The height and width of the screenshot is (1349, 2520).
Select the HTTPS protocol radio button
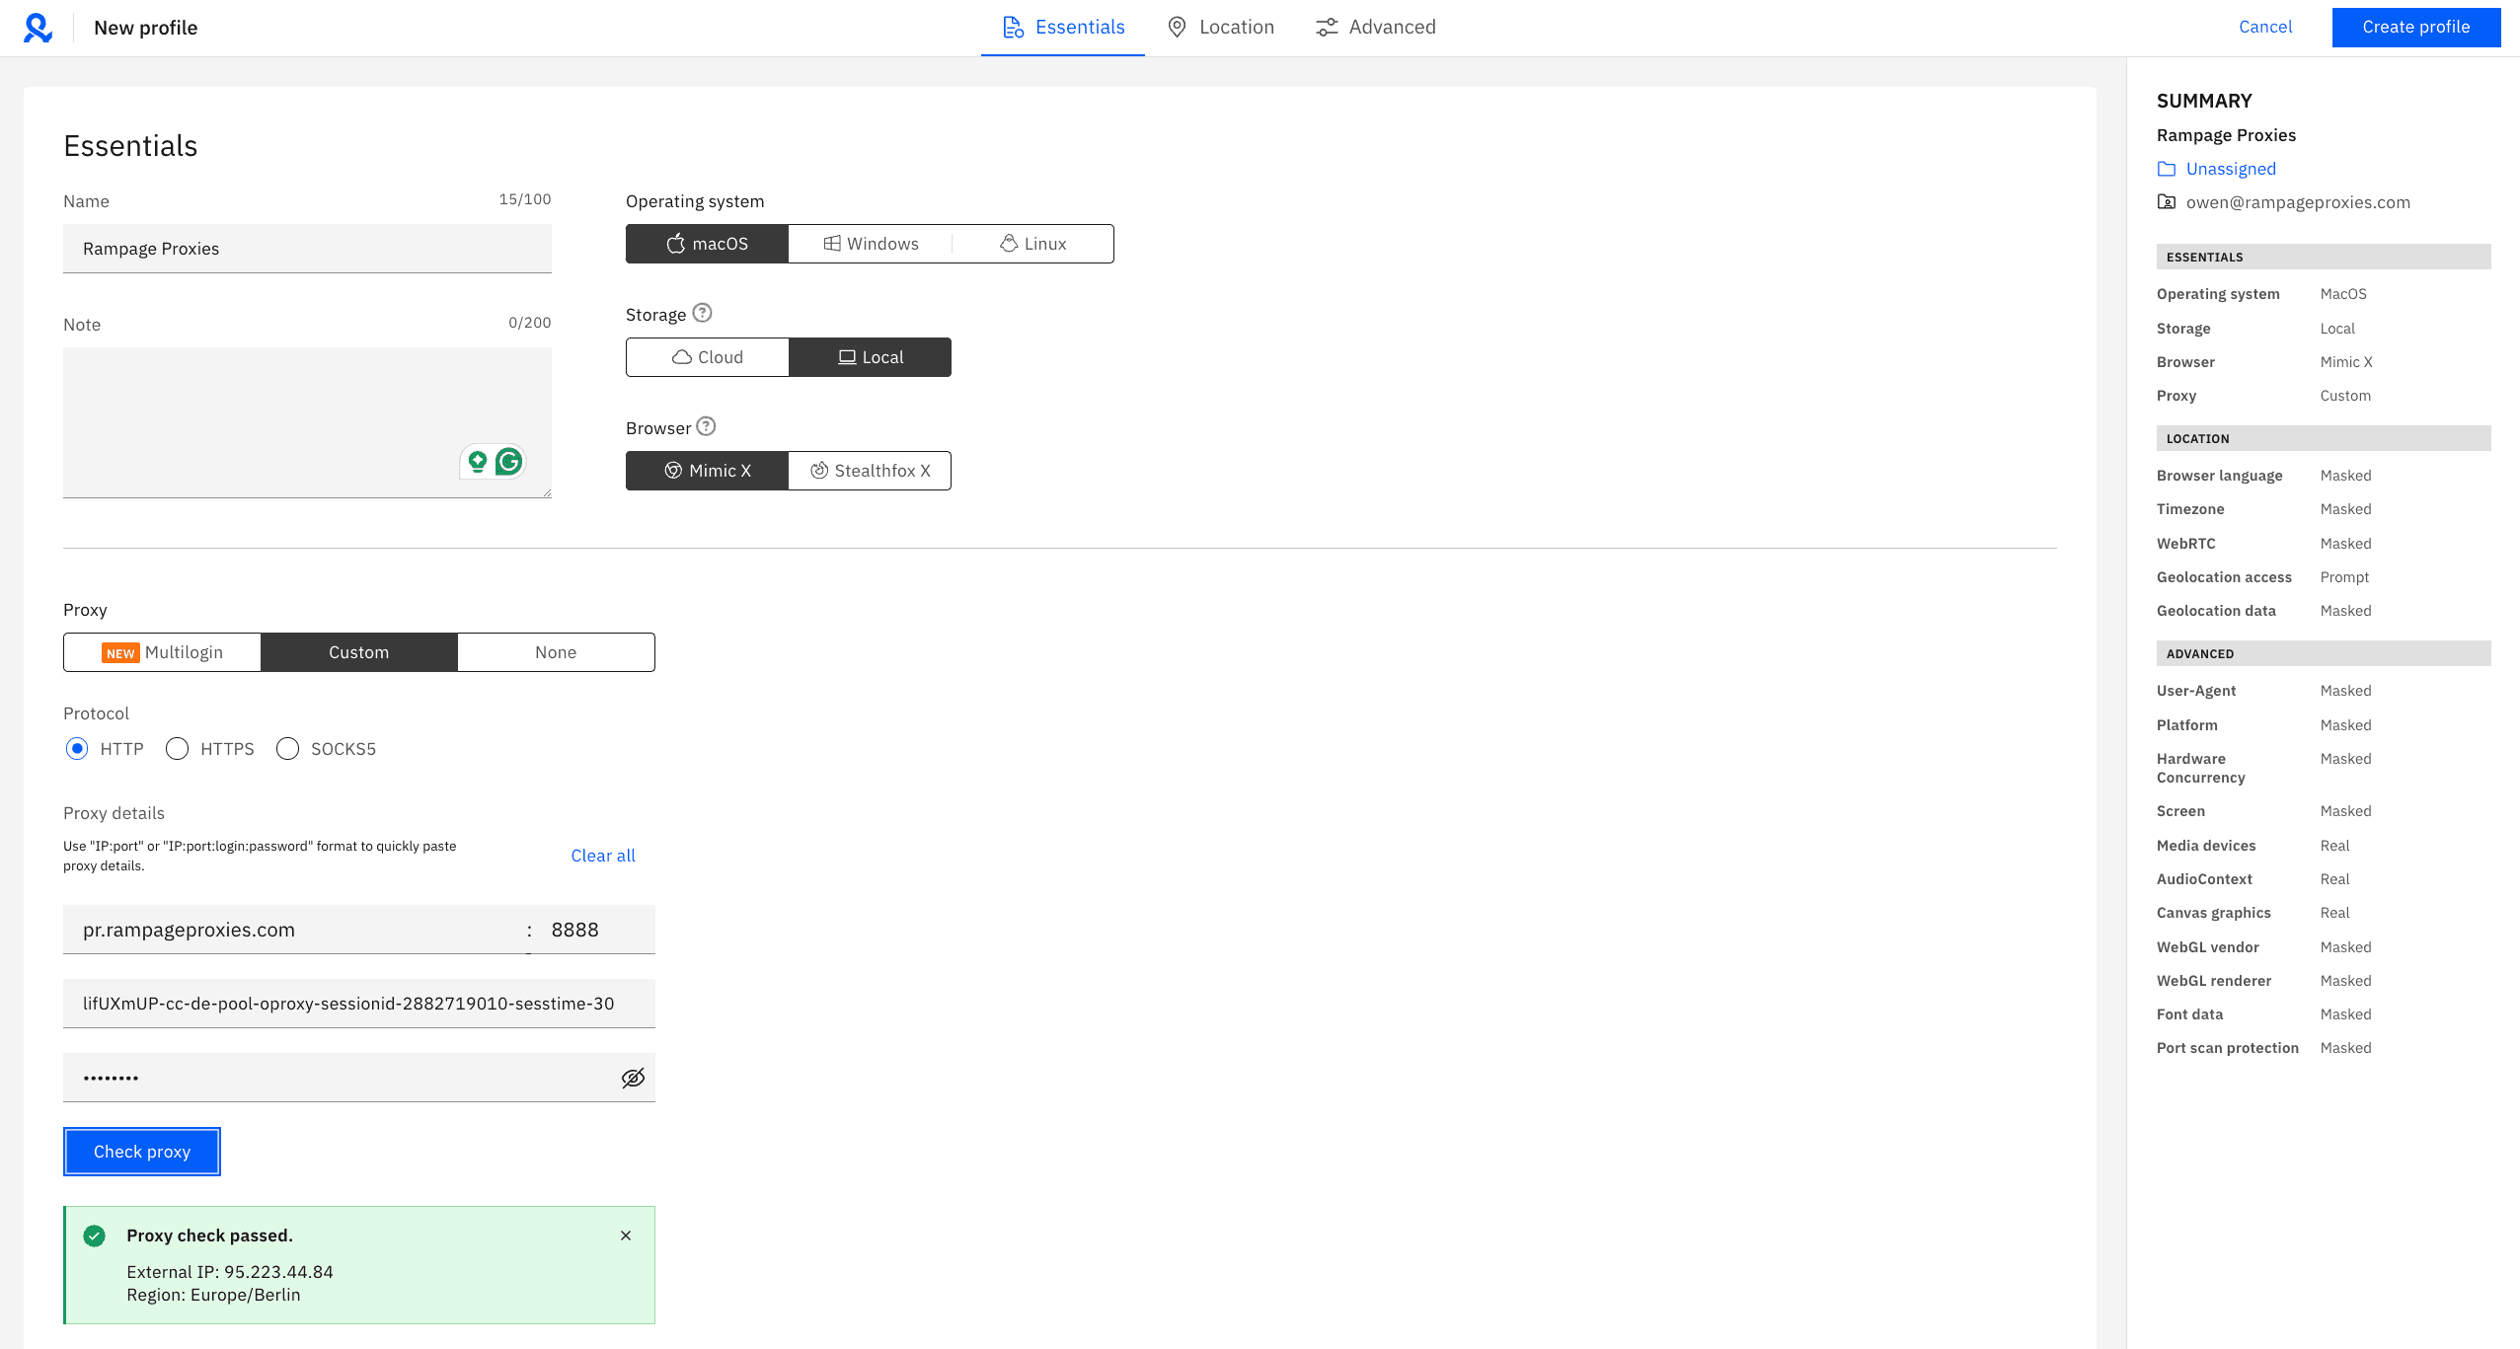point(178,749)
